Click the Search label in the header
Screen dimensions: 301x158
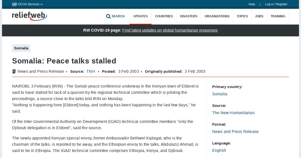118,16
